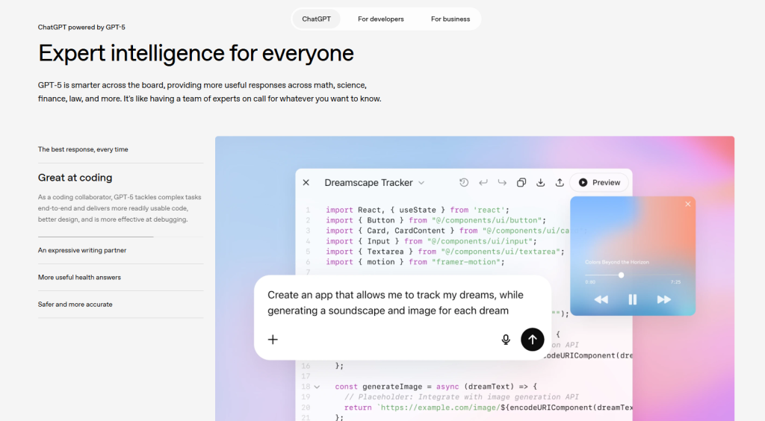Viewport: 765px width, 421px height.
Task: Select the Great at coding section
Action: pos(75,178)
